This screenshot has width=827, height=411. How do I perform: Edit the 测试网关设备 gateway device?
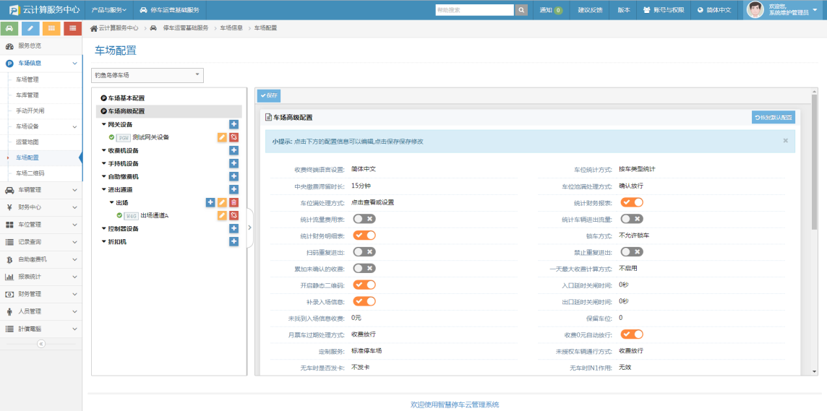point(222,137)
